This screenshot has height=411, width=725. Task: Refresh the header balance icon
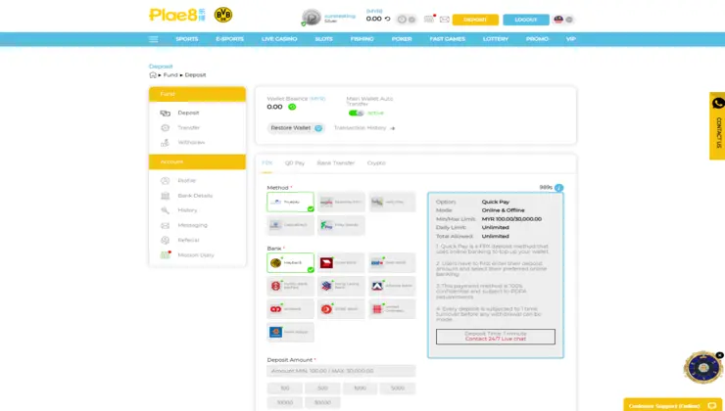coord(387,19)
